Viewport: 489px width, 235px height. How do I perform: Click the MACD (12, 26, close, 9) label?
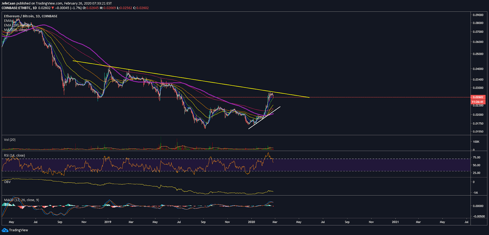21,200
